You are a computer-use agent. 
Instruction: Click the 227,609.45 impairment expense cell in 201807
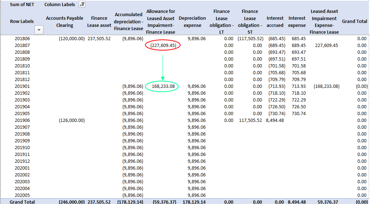326,45
